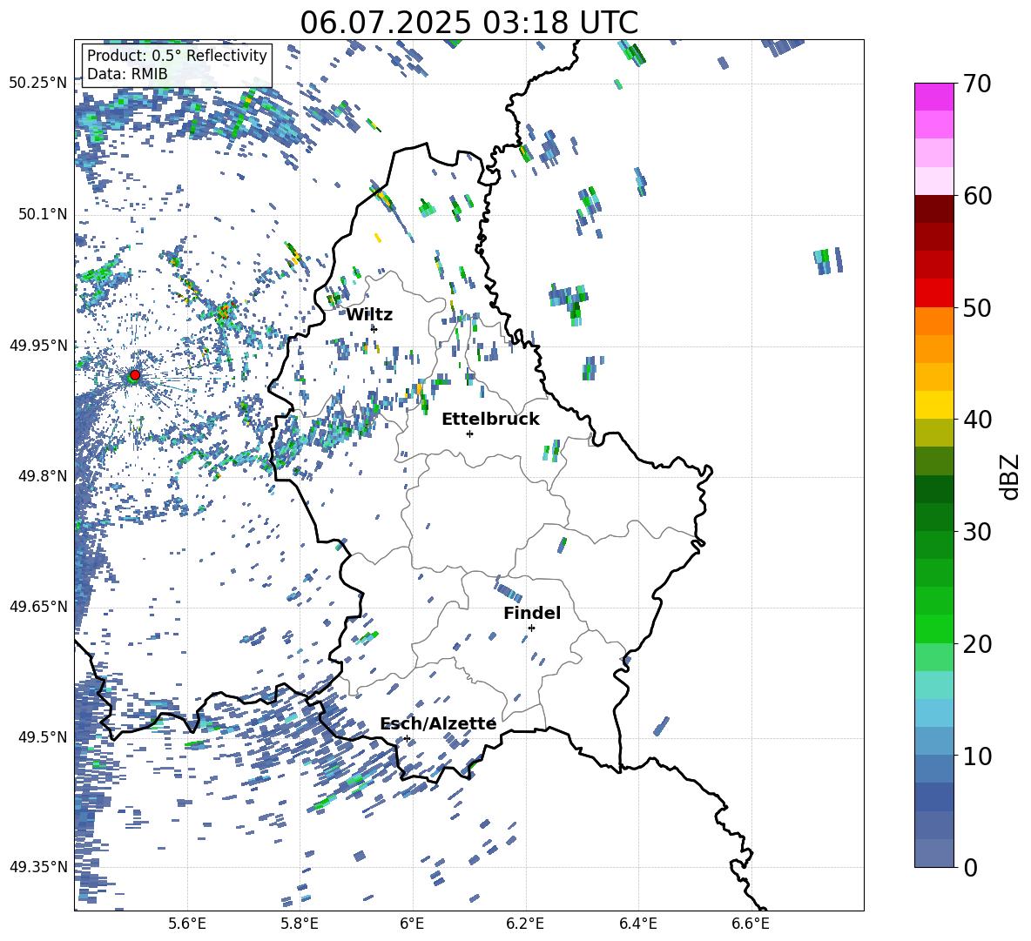Viewport: 1031px width, 941px height.
Task: Pick the orange swatch below 50 dBZ
Action: coord(933,321)
